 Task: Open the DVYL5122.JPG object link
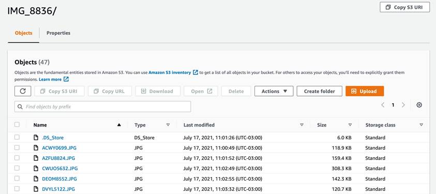pyautogui.click(x=58, y=189)
